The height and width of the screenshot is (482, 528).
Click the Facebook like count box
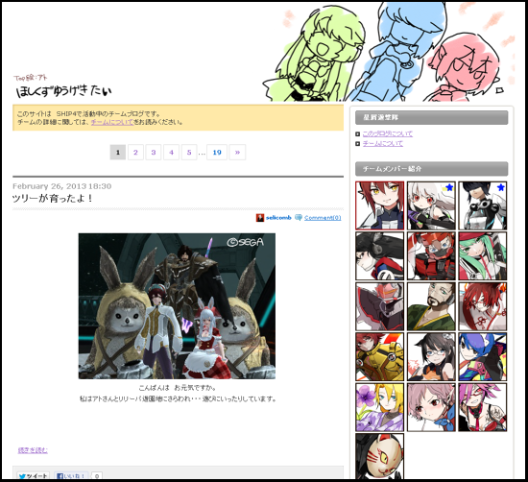click(97, 476)
